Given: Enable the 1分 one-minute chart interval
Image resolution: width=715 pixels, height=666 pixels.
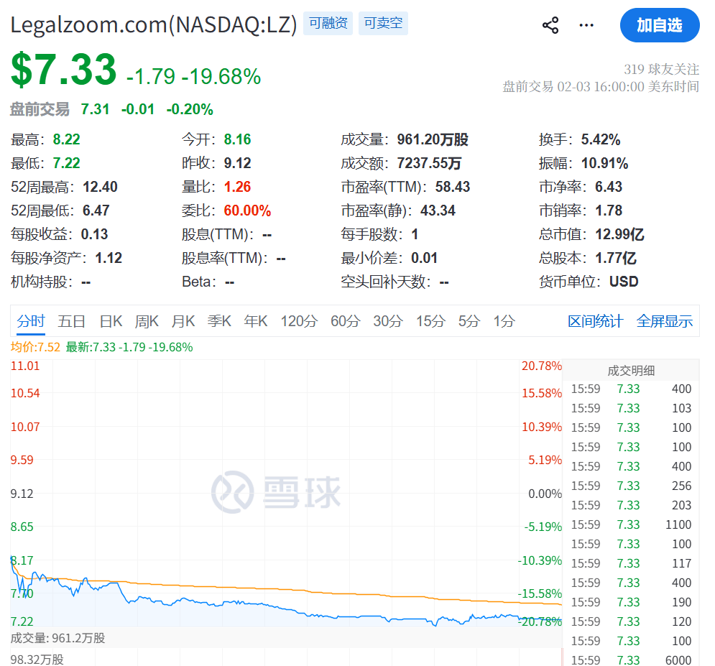Looking at the screenshot, I should coord(504,321).
